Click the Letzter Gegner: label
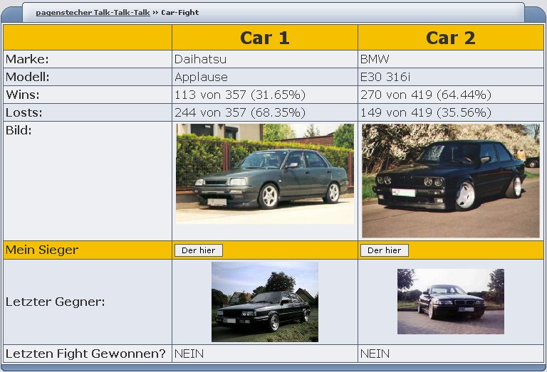547x372 pixels. pyautogui.click(x=55, y=302)
